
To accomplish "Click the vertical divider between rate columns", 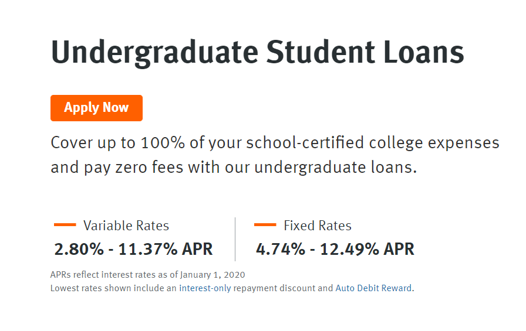I will point(235,239).
